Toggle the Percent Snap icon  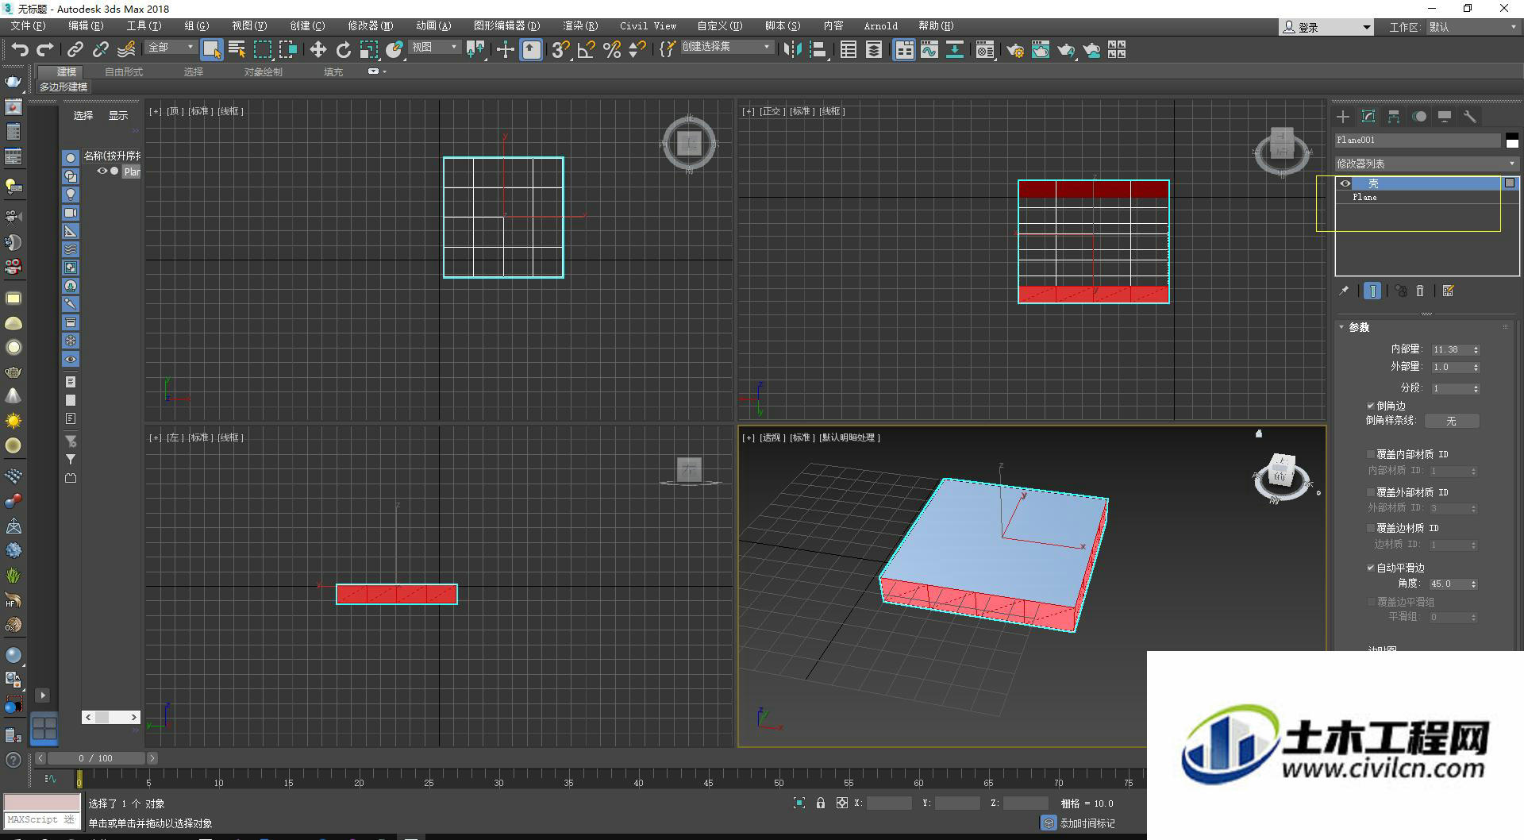611,50
